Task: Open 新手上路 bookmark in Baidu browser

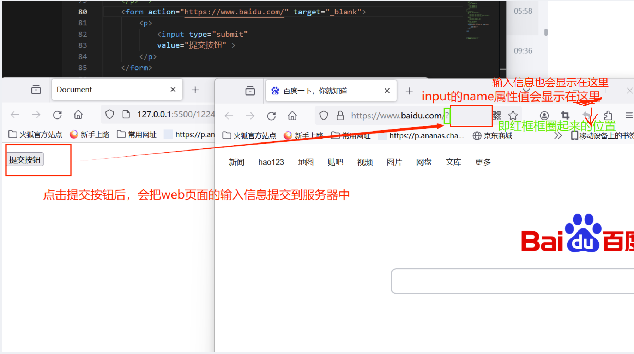Action: [x=304, y=135]
